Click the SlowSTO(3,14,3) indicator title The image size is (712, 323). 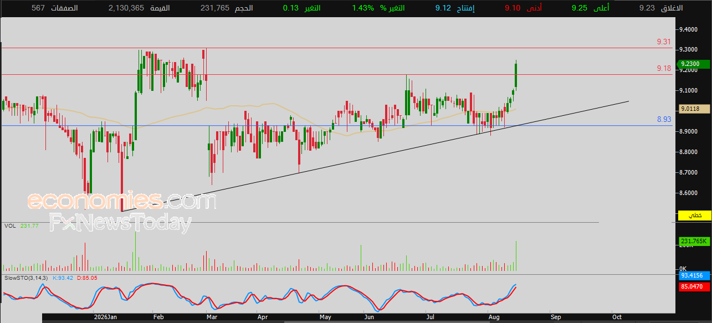pyautogui.click(x=27, y=278)
